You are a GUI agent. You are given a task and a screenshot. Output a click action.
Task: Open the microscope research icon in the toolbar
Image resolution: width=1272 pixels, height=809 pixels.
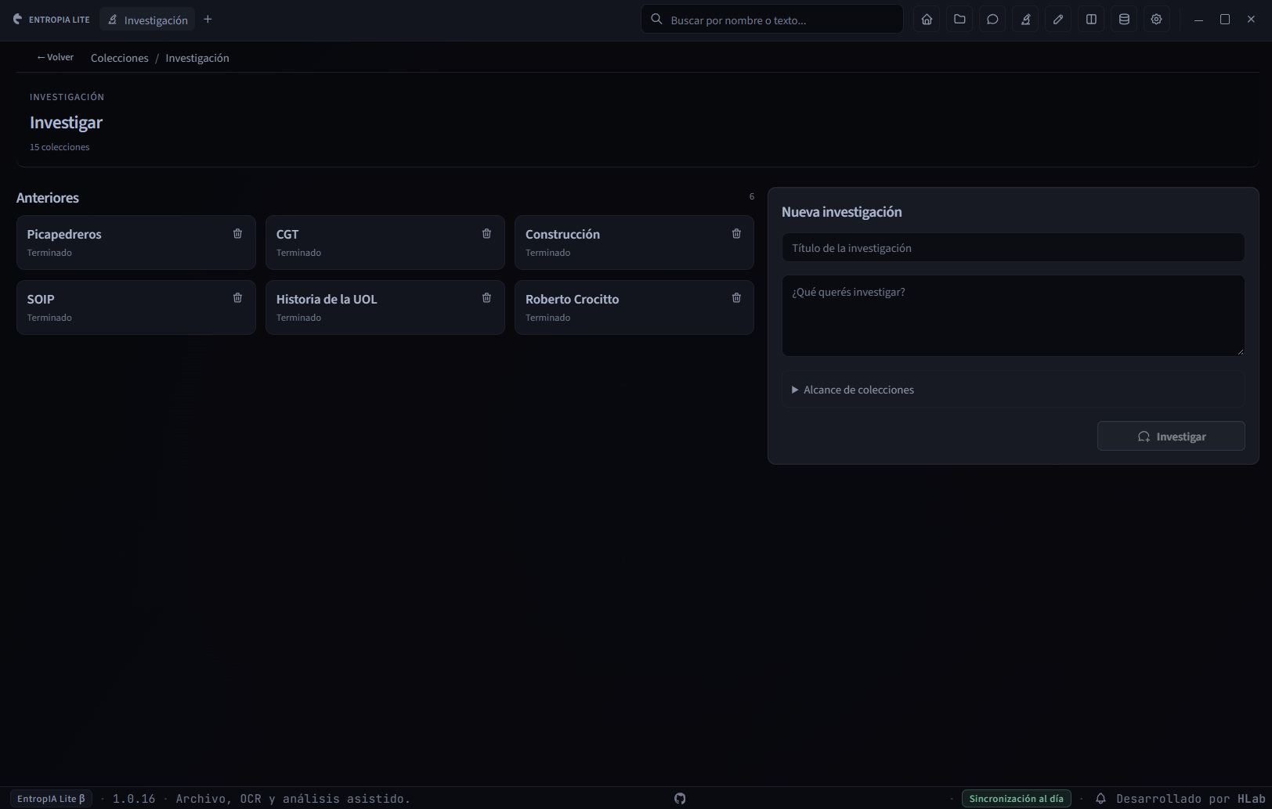click(x=1025, y=20)
